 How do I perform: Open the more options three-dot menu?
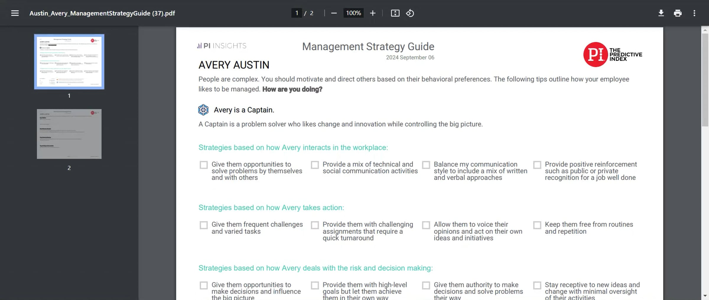coord(695,13)
